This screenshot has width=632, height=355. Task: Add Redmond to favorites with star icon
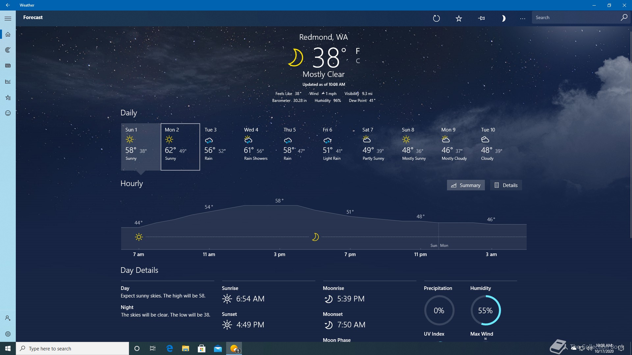459,18
